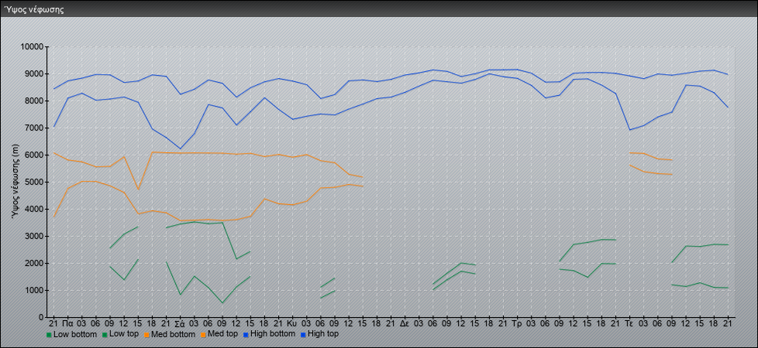The image size is (758, 348).
Task: Click the green Low top legend swatch
Action: click(105, 334)
